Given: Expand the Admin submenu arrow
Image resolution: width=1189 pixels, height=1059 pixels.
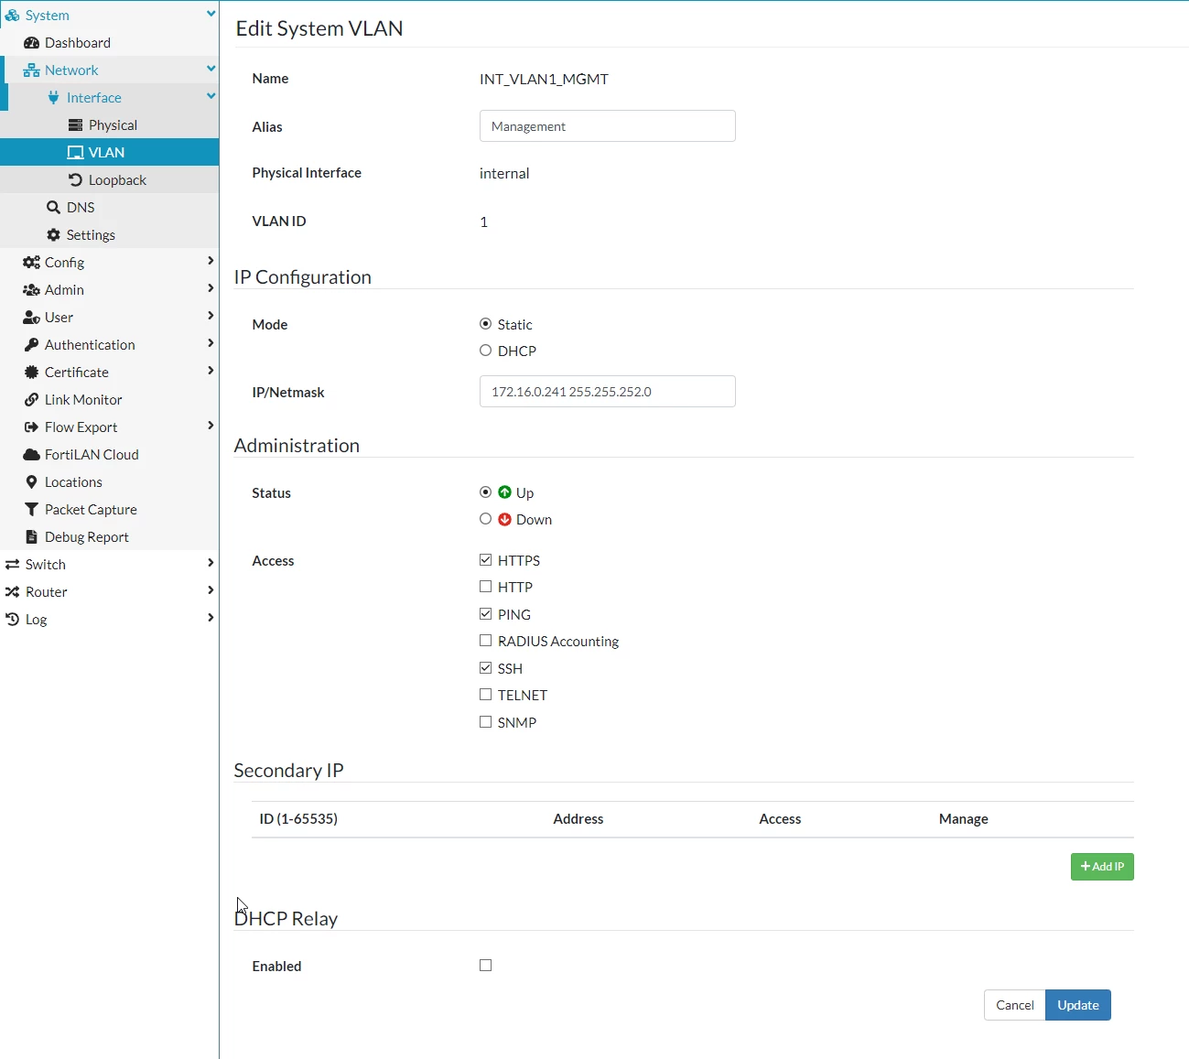Looking at the screenshot, I should [x=211, y=288].
